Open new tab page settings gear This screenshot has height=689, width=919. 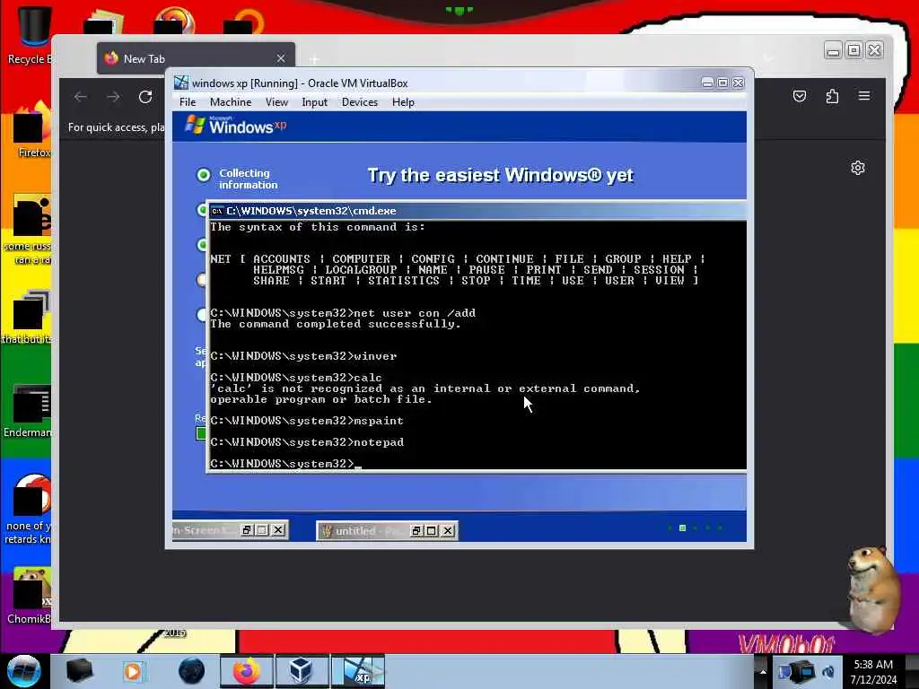click(x=857, y=168)
